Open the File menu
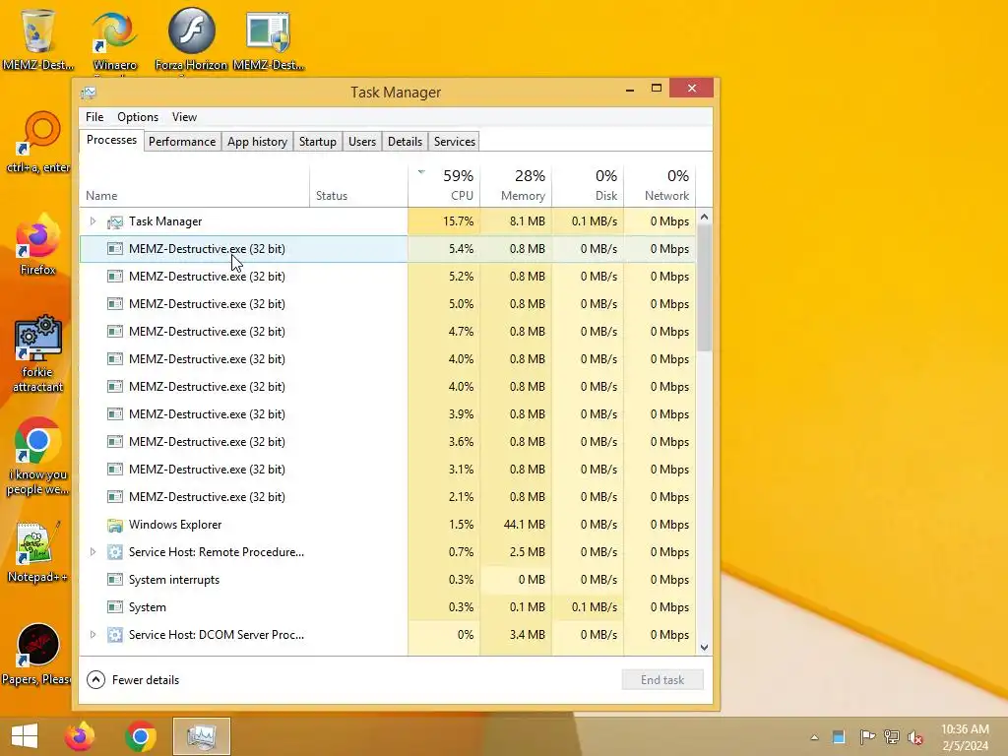The width and height of the screenshot is (1008, 756). coord(94,117)
